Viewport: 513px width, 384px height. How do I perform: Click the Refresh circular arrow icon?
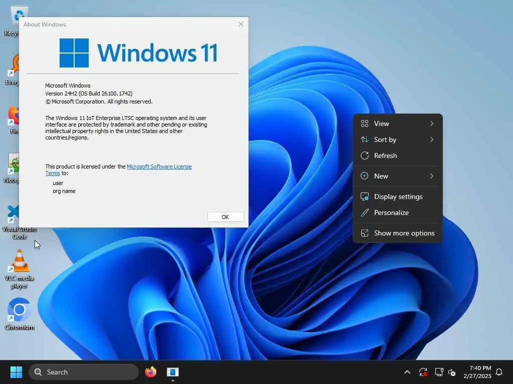pos(365,156)
